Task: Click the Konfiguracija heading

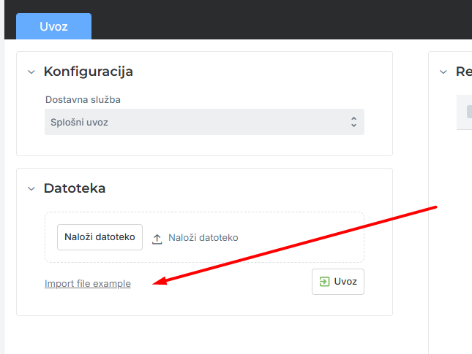Action: (89, 72)
